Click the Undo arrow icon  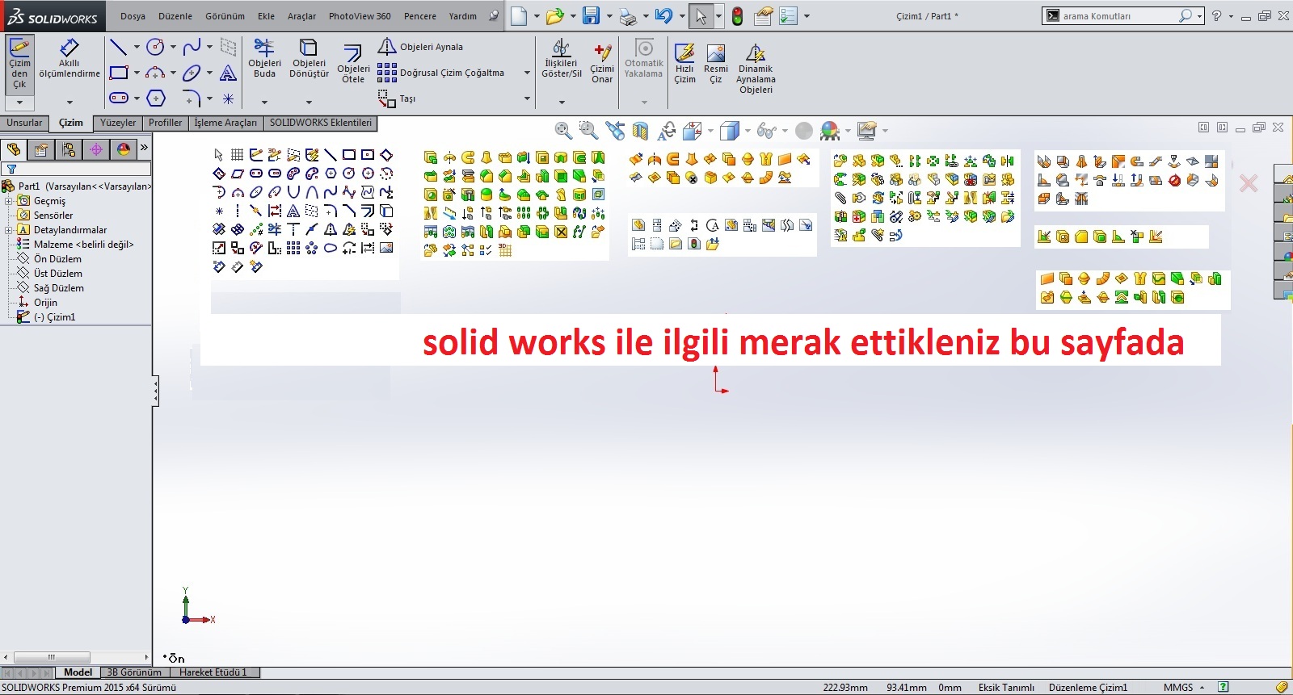pos(663,15)
